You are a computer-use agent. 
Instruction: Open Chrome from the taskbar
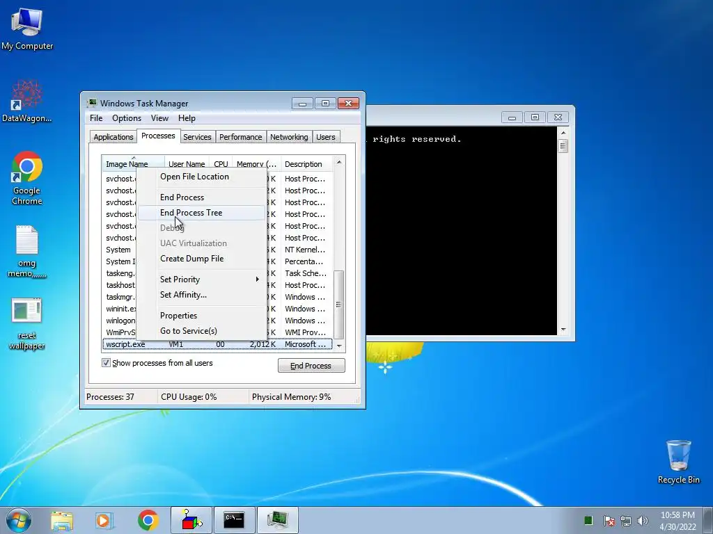pyautogui.click(x=148, y=520)
